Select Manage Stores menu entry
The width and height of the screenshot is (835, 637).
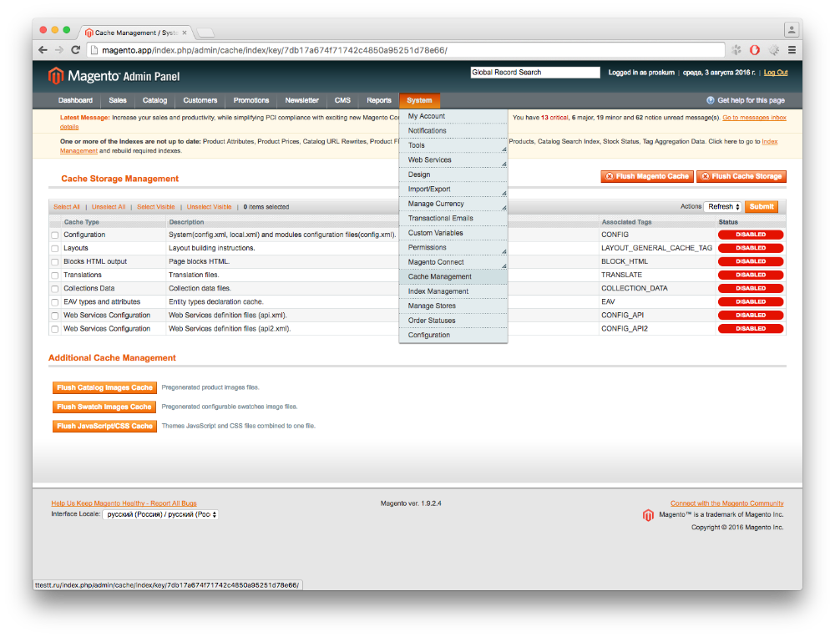click(x=453, y=306)
